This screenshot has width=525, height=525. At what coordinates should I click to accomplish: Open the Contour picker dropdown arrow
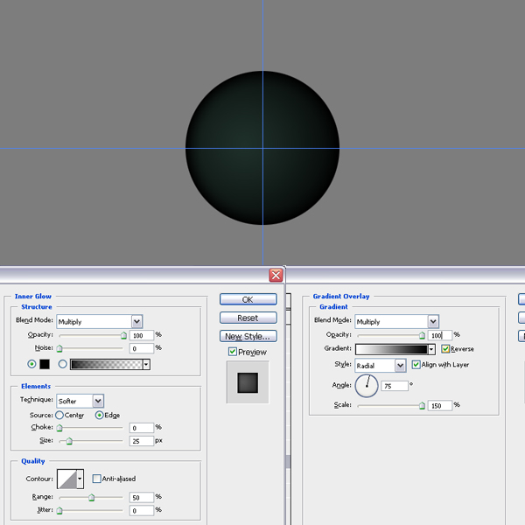coord(80,479)
